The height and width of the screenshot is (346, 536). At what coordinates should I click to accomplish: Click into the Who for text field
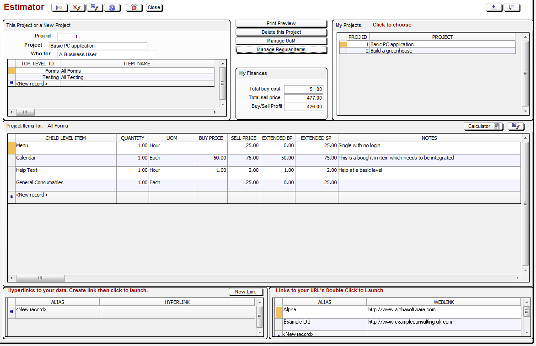(107, 54)
